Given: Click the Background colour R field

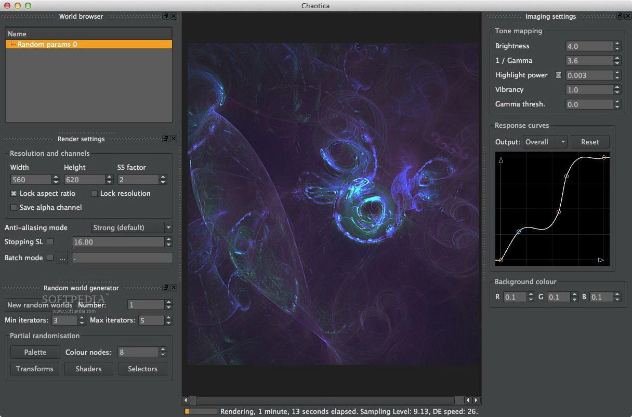Looking at the screenshot, I should [x=515, y=297].
